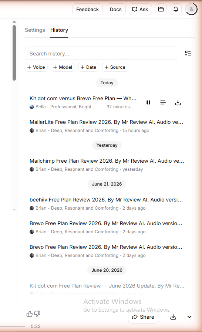Click the Today date label

107,83
